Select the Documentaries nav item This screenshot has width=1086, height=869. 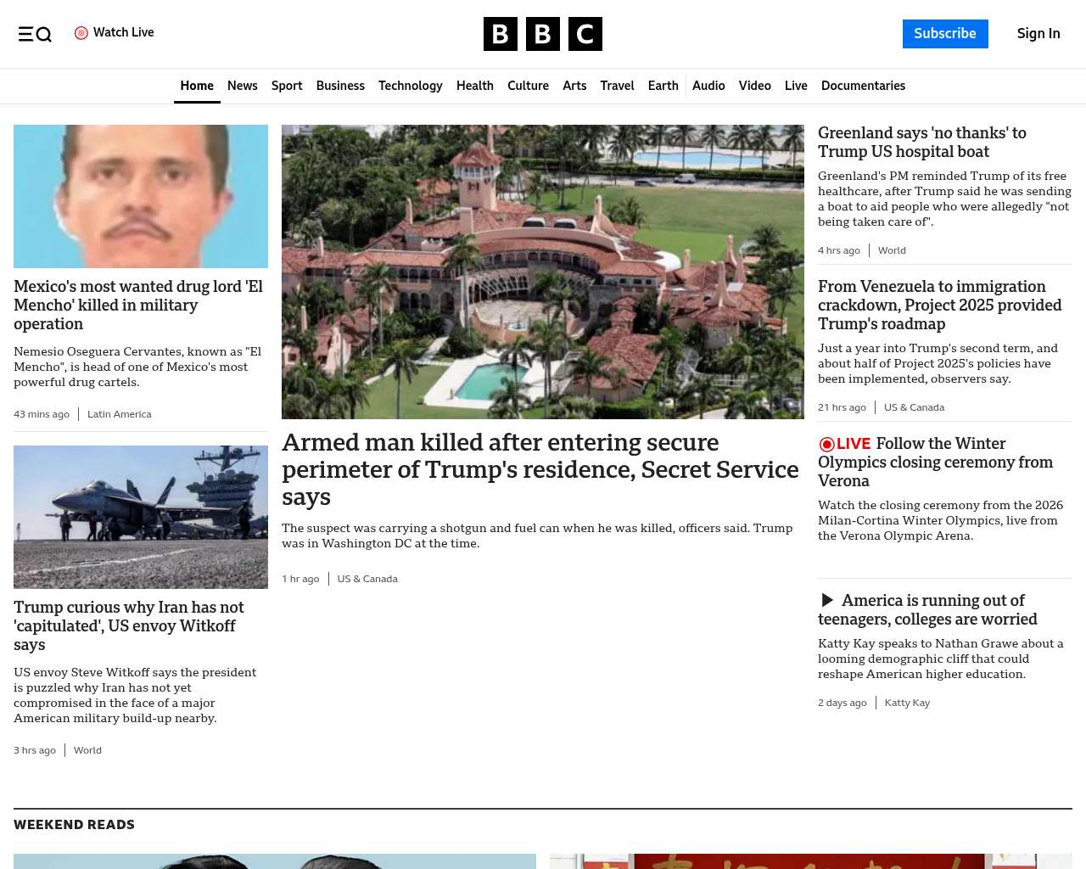click(863, 86)
